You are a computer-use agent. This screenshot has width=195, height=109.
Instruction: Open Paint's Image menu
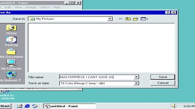point(31,7)
